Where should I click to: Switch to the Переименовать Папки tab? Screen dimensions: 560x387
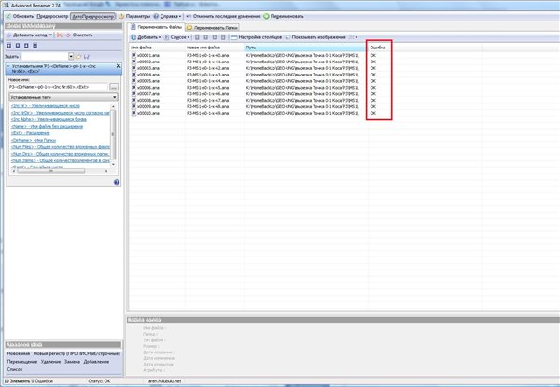click(x=216, y=27)
